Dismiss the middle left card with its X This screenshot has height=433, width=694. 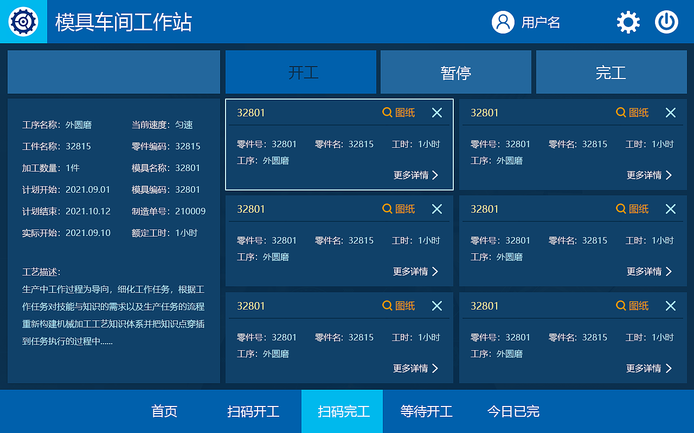click(437, 208)
